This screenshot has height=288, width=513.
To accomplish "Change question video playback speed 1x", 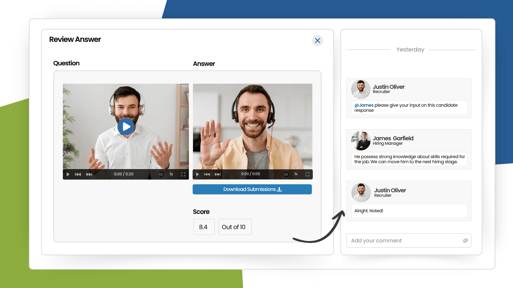I will 171,174.
